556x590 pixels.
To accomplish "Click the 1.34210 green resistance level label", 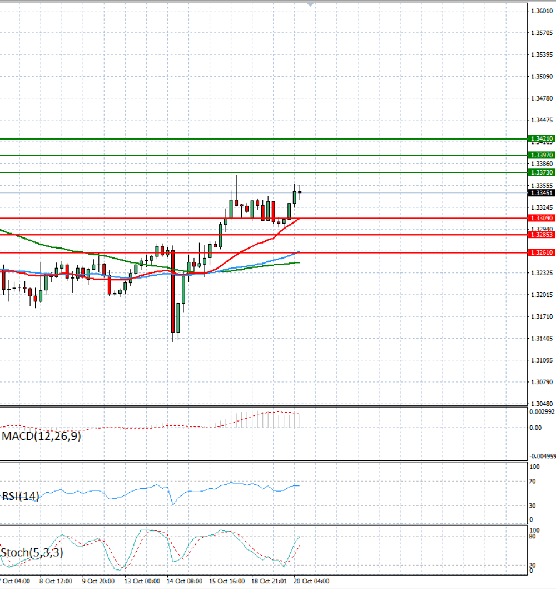I will [x=542, y=139].
